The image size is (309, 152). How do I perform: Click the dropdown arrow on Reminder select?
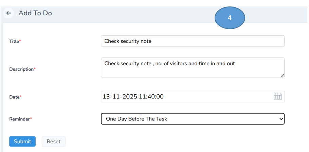pyautogui.click(x=280, y=119)
